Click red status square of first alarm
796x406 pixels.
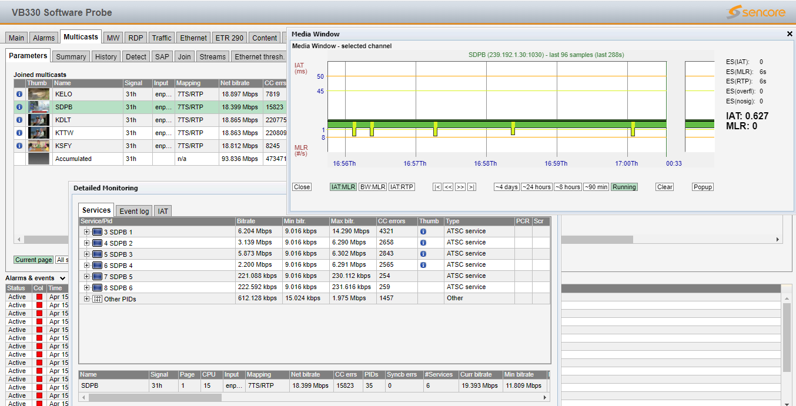pyautogui.click(x=39, y=297)
